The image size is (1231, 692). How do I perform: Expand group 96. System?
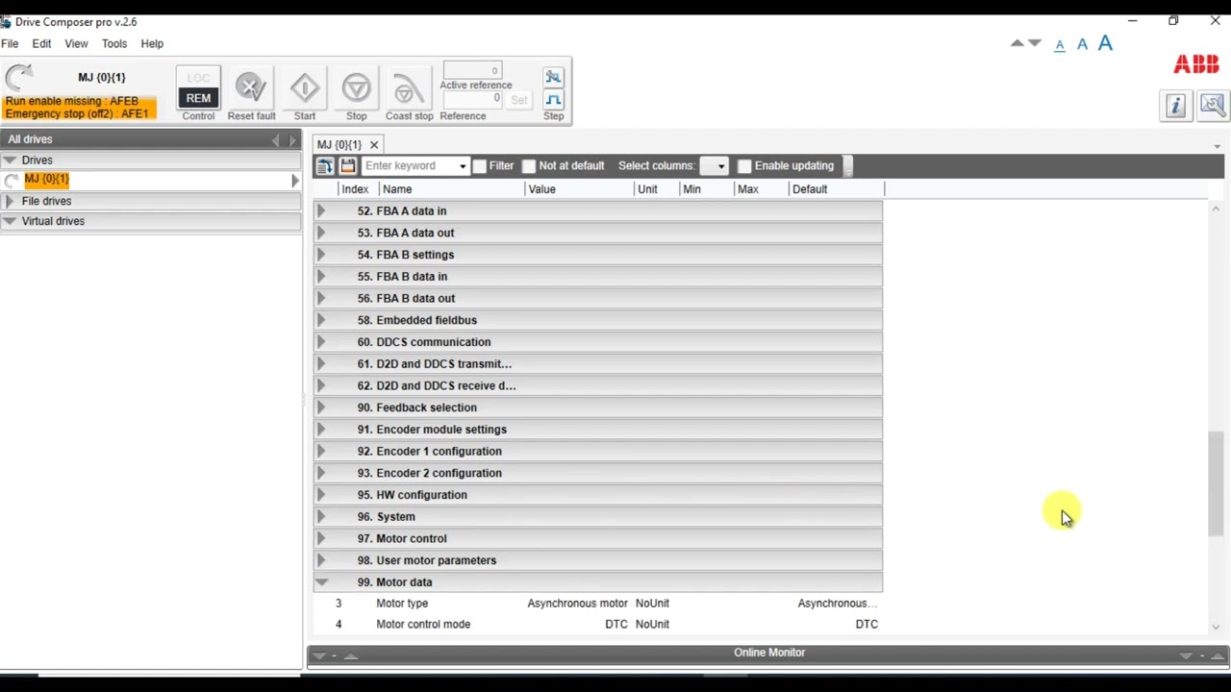click(x=321, y=517)
